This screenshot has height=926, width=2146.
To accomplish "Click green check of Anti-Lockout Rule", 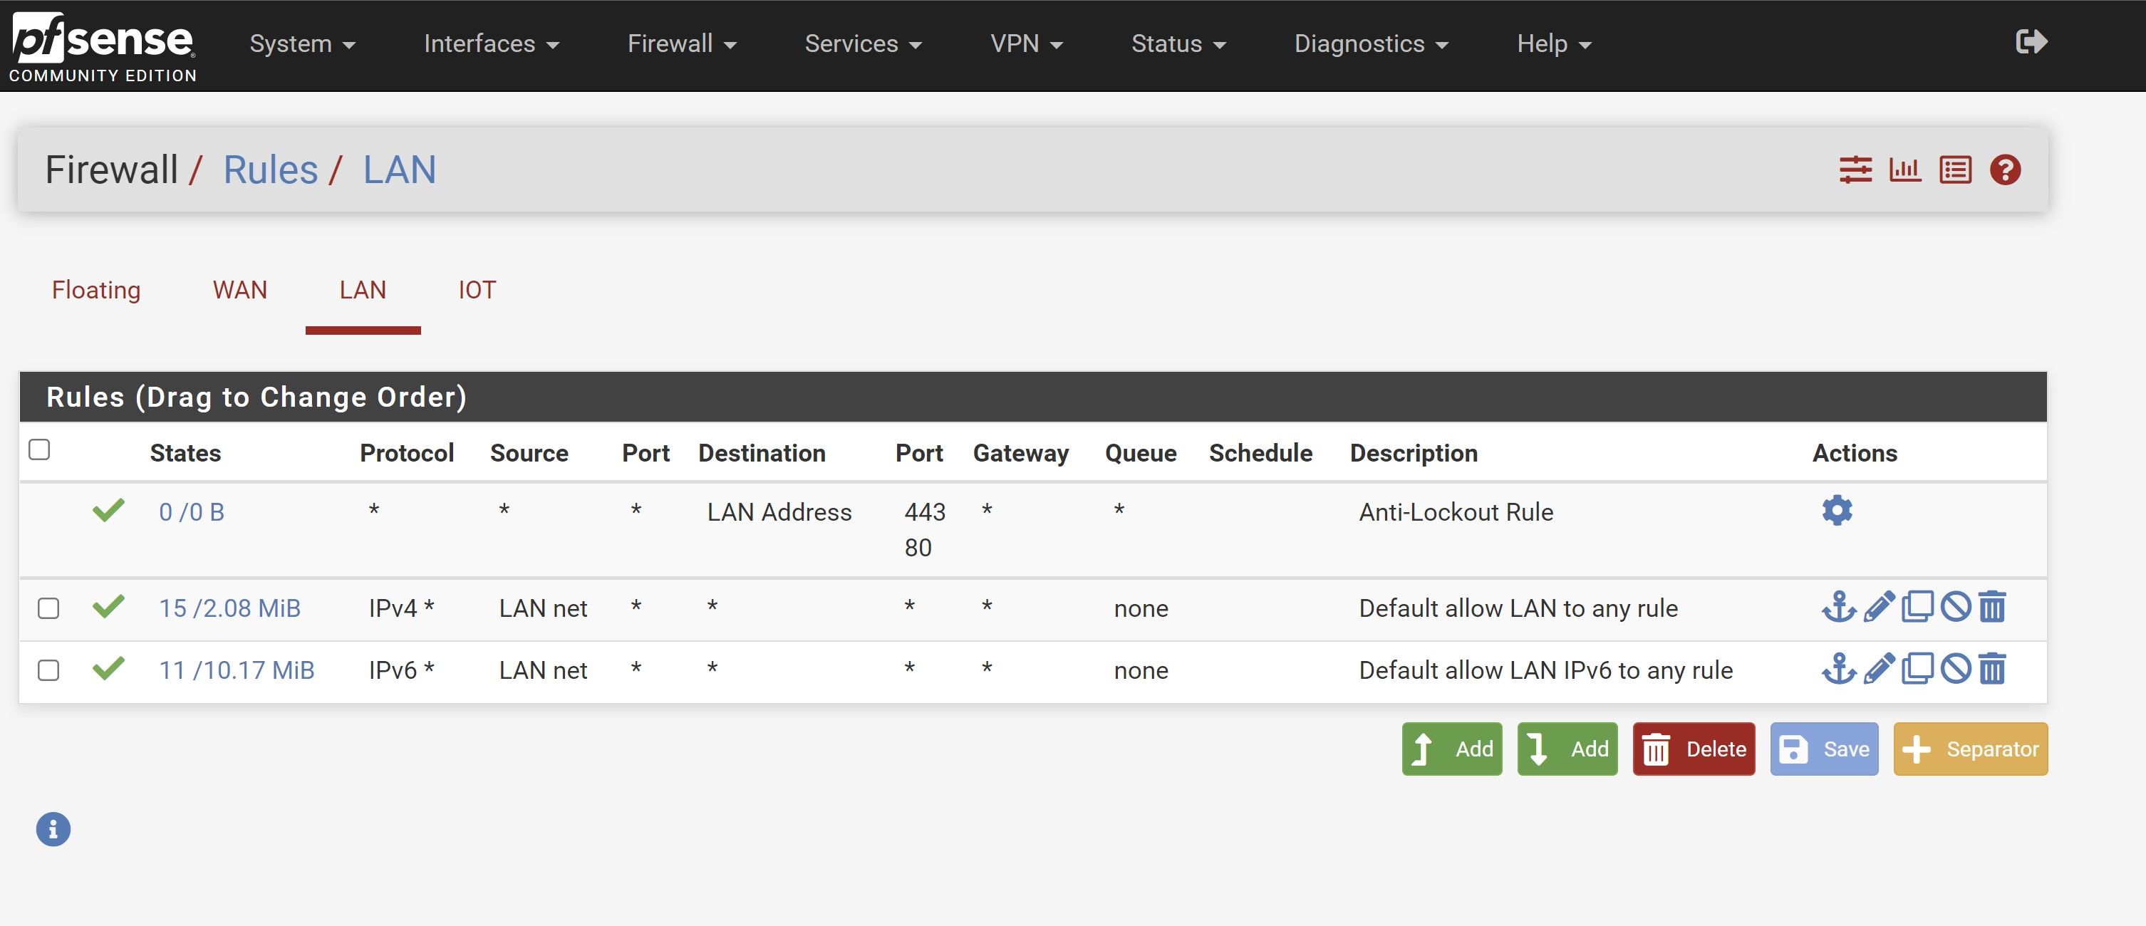I will click(x=108, y=511).
